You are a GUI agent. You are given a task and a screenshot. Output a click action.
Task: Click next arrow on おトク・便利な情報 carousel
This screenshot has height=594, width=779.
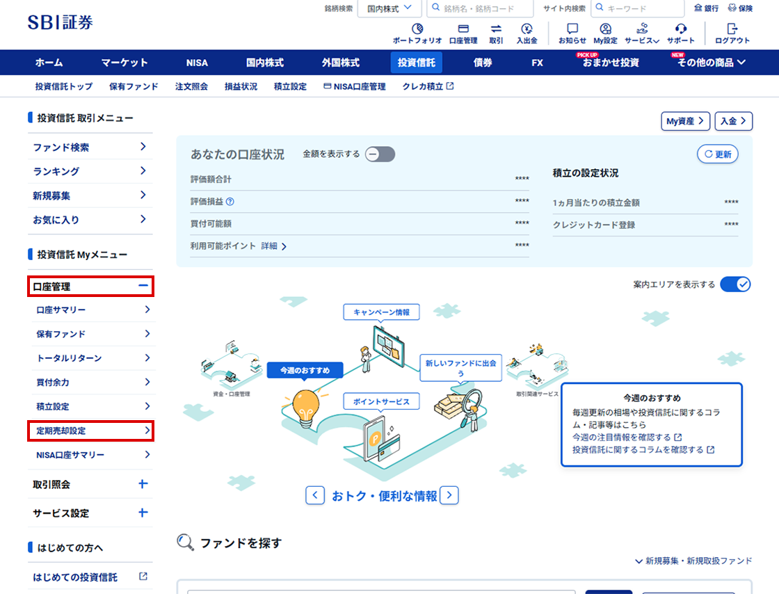pos(449,495)
